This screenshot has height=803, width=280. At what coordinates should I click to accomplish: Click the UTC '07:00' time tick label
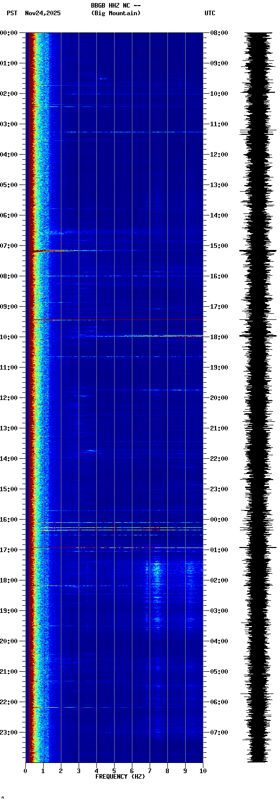coord(219,733)
